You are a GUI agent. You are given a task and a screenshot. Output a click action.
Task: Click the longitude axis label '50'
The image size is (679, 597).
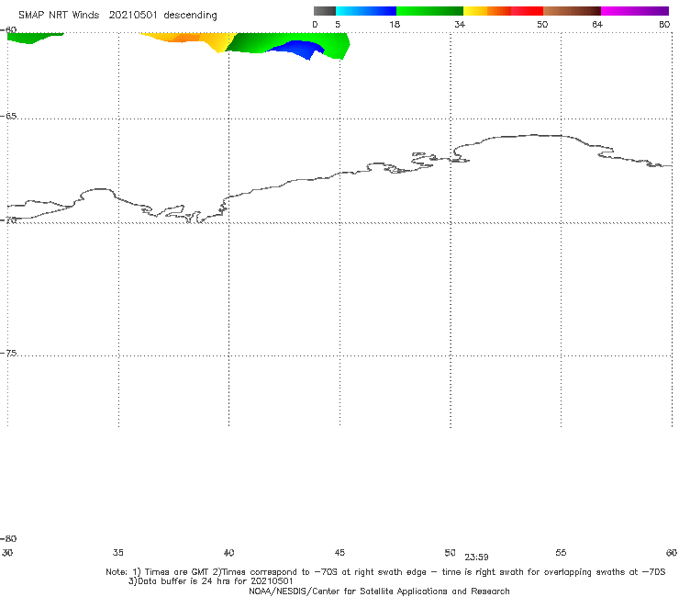tap(450, 553)
